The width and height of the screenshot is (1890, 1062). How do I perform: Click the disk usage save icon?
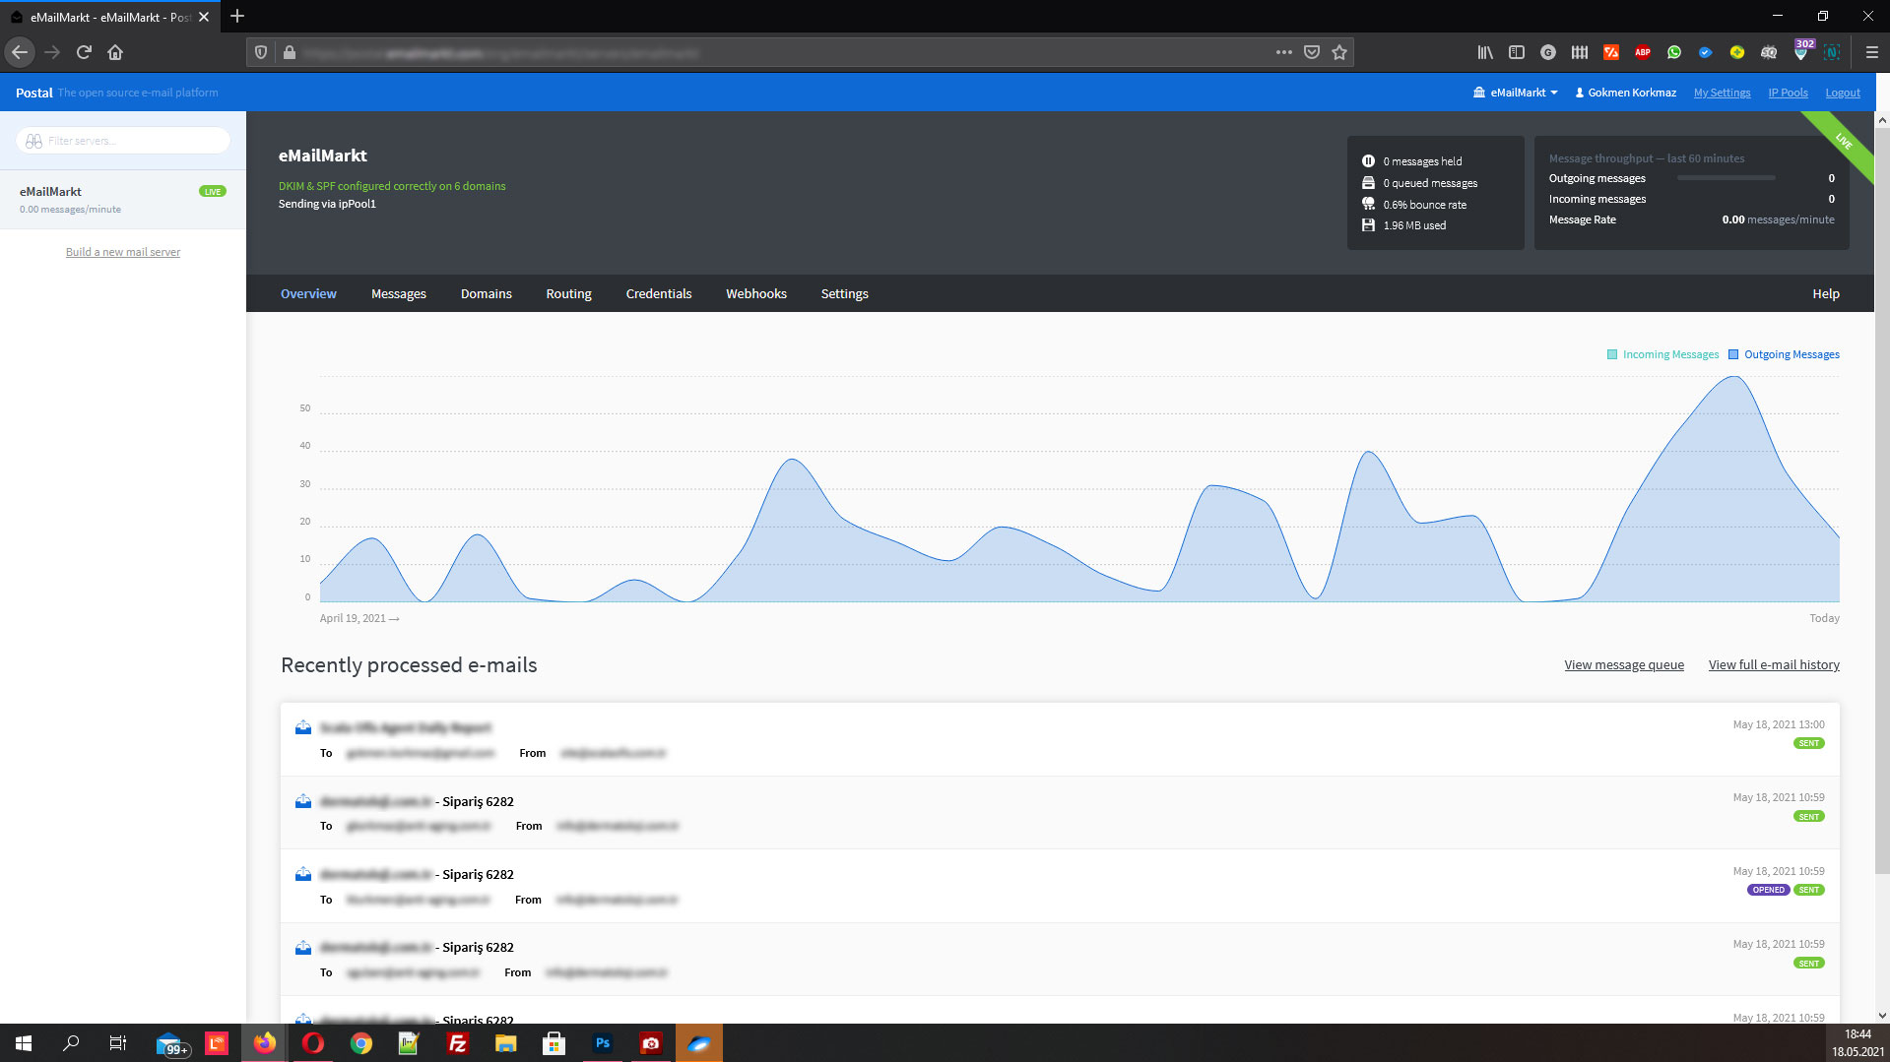coord(1368,225)
